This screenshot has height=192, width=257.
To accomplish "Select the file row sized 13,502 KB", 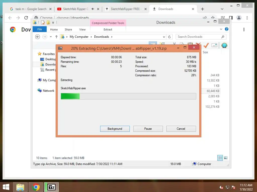I will tap(213, 80).
